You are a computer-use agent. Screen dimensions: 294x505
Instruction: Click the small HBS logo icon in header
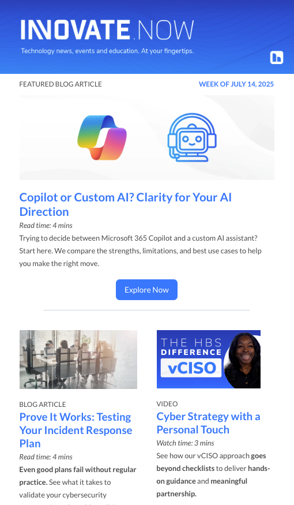[x=277, y=57]
